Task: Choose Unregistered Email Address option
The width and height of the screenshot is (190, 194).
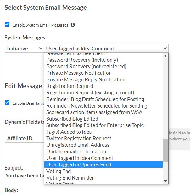Action: point(103,145)
